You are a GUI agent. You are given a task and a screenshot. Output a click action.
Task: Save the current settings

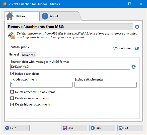point(74,128)
